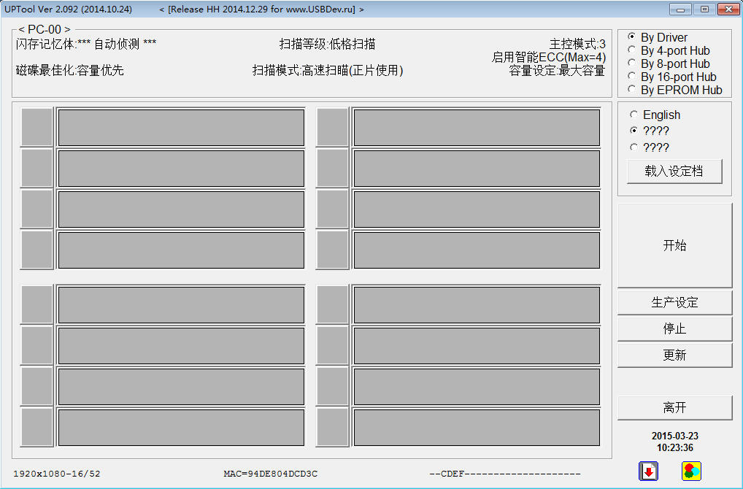743x489 pixels.
Task: Click the large 开始 button
Action: pyautogui.click(x=674, y=245)
